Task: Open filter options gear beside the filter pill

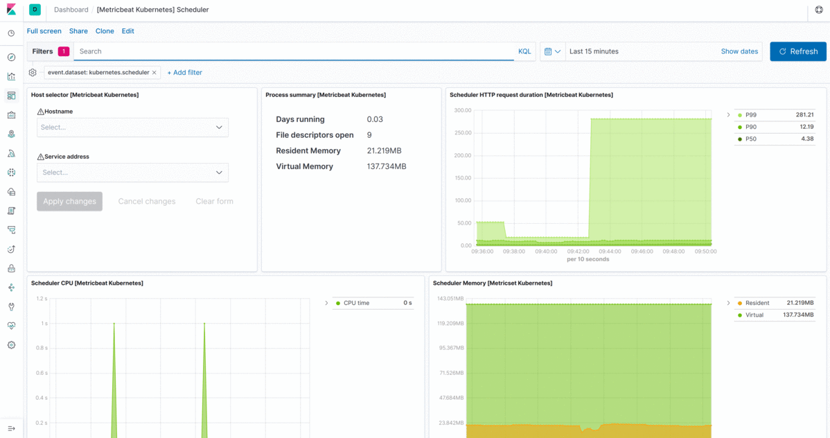Action: click(x=33, y=73)
